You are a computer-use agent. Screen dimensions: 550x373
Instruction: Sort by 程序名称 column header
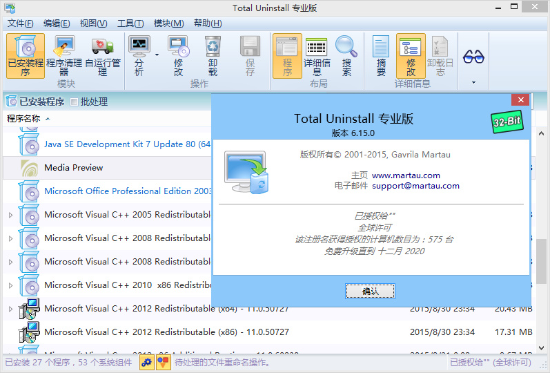tap(23, 119)
